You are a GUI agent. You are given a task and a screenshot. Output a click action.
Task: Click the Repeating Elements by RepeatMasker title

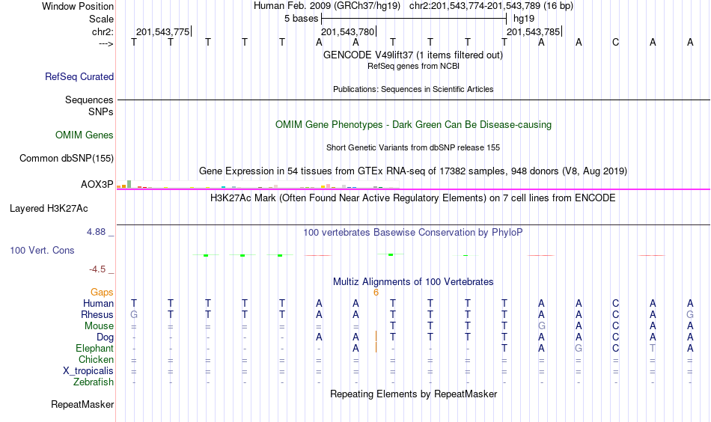tap(413, 394)
